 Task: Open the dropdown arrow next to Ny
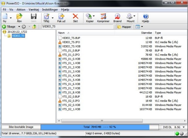click(x=11, y=18)
